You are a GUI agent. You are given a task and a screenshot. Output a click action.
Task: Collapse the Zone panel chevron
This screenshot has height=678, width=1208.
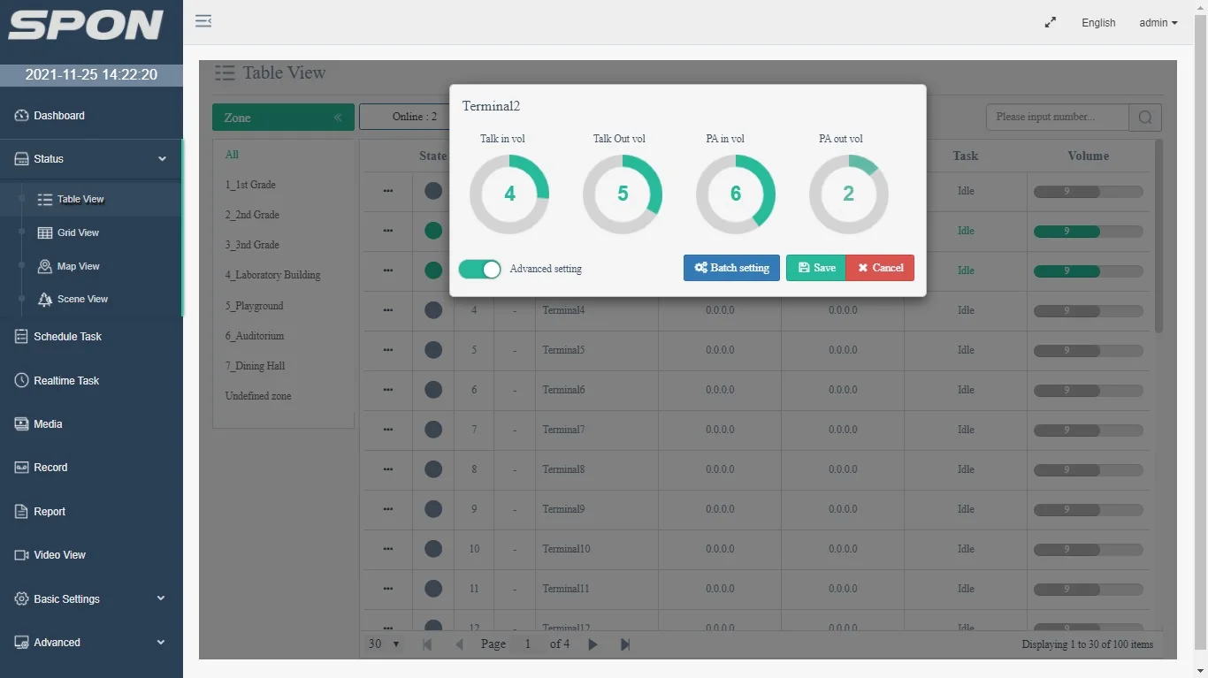338,118
